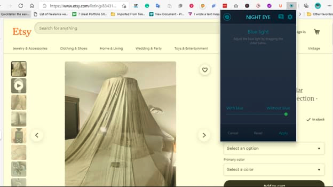Open the browser three-dot menu
333x187 pixels.
329,6
